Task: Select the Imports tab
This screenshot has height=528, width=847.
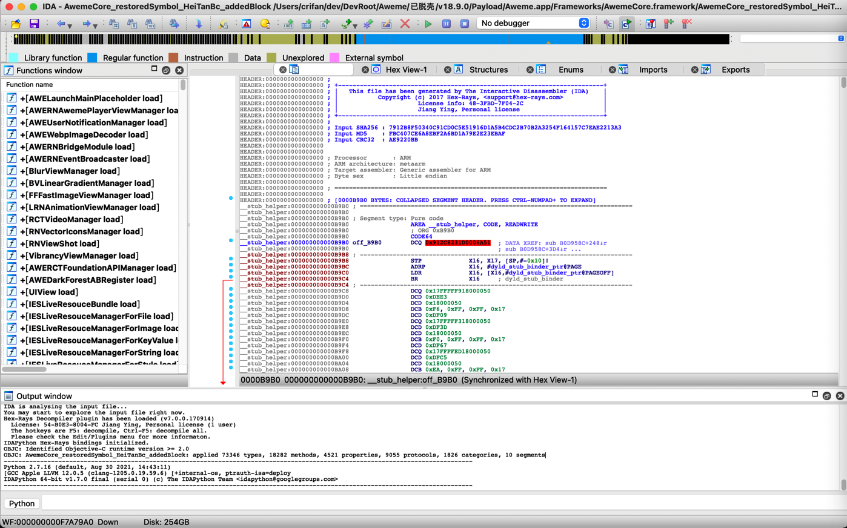Action: point(653,69)
